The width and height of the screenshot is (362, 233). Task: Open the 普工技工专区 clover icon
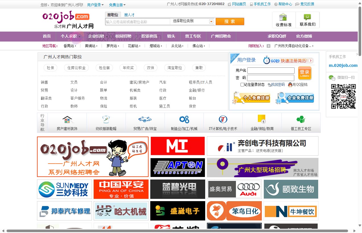(x=301, y=119)
